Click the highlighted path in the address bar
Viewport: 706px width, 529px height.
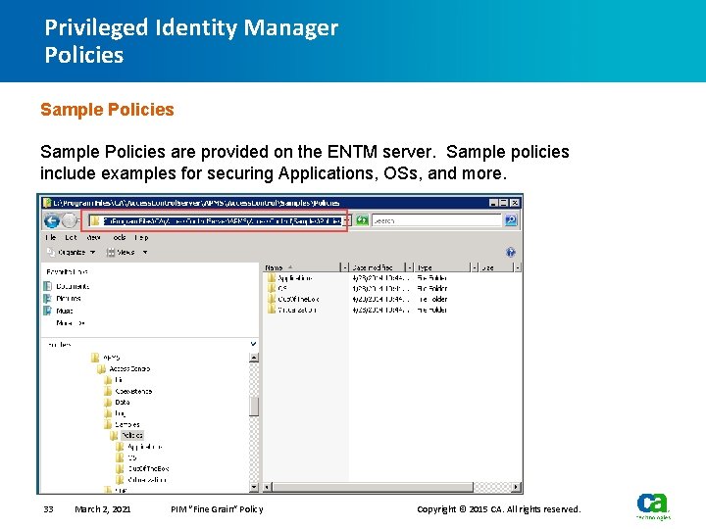(222, 220)
